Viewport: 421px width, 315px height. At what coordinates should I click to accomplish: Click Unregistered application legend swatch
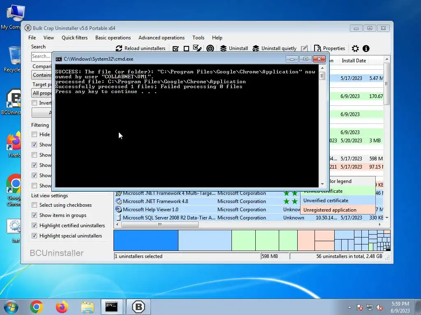coord(338,210)
